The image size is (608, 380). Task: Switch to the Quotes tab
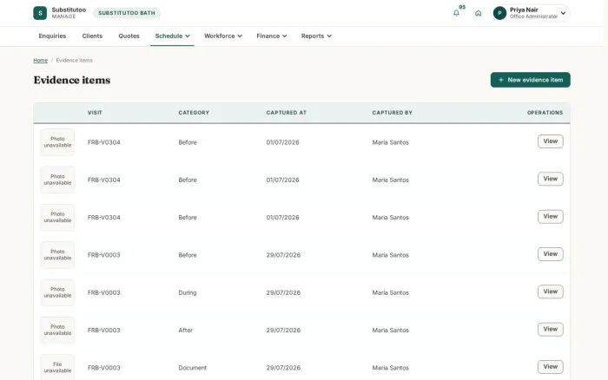point(129,36)
